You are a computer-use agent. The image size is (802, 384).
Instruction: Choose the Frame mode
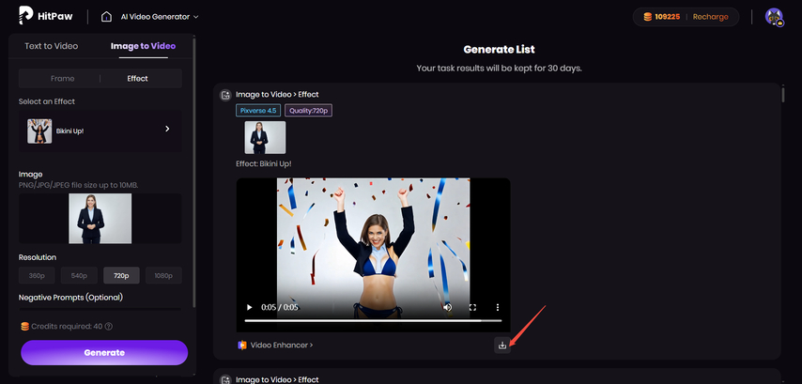point(62,78)
